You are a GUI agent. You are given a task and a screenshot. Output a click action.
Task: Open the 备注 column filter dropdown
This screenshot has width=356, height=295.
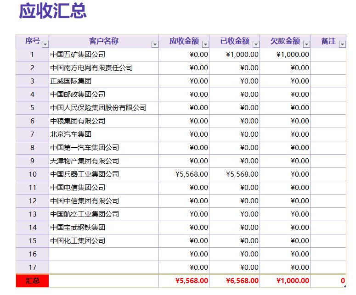click(x=342, y=44)
